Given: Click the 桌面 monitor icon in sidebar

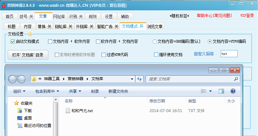Looking at the screenshot, I should tap(19, 118).
